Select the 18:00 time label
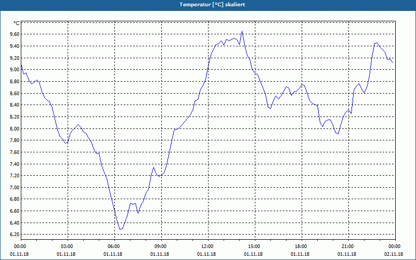The image size is (416, 260). pyautogui.click(x=302, y=246)
